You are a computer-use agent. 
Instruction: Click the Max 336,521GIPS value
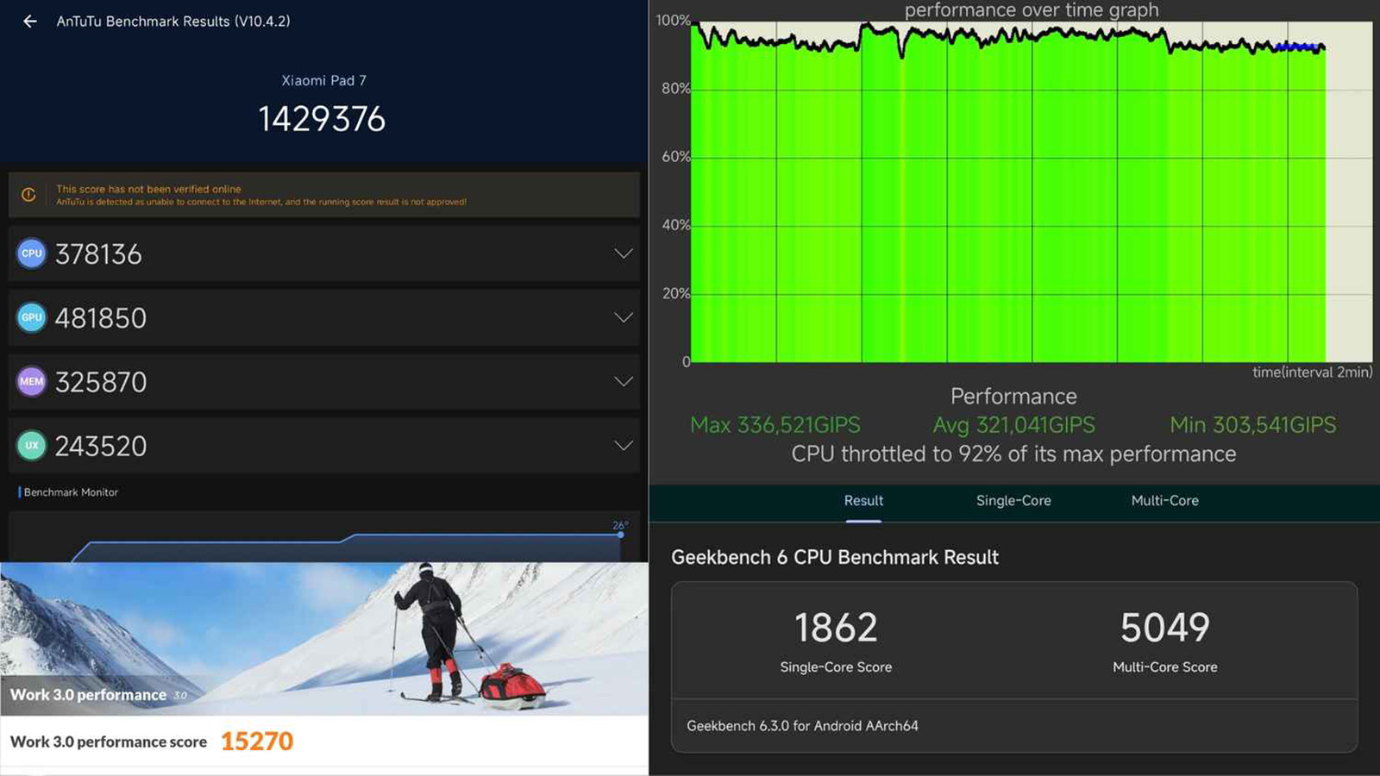(x=775, y=425)
